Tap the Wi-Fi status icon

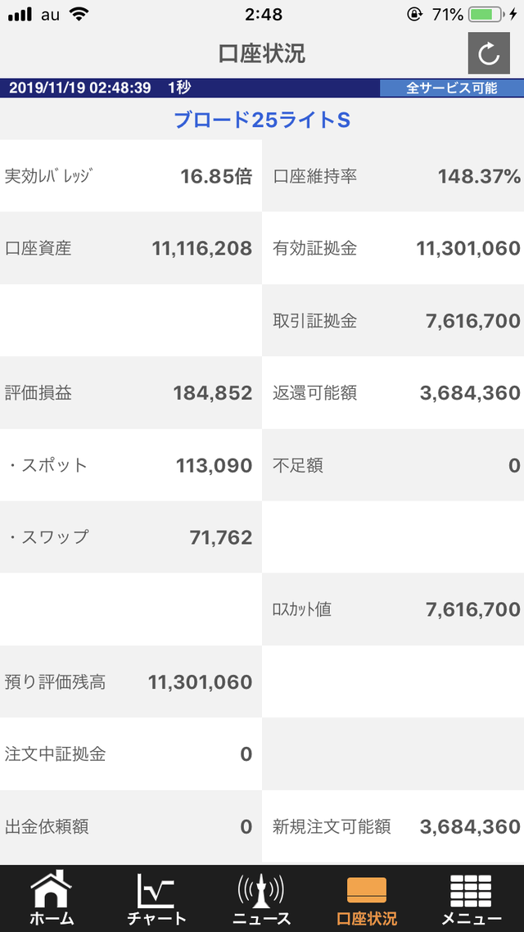(x=79, y=14)
